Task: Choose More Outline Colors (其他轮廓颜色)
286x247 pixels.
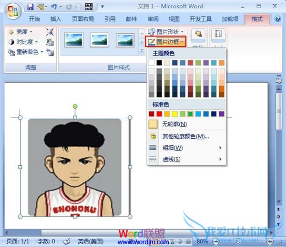Action: (186, 136)
